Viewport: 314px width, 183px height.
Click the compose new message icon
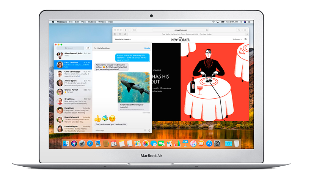(x=88, y=48)
